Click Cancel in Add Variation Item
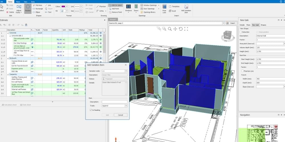 pos(121,115)
